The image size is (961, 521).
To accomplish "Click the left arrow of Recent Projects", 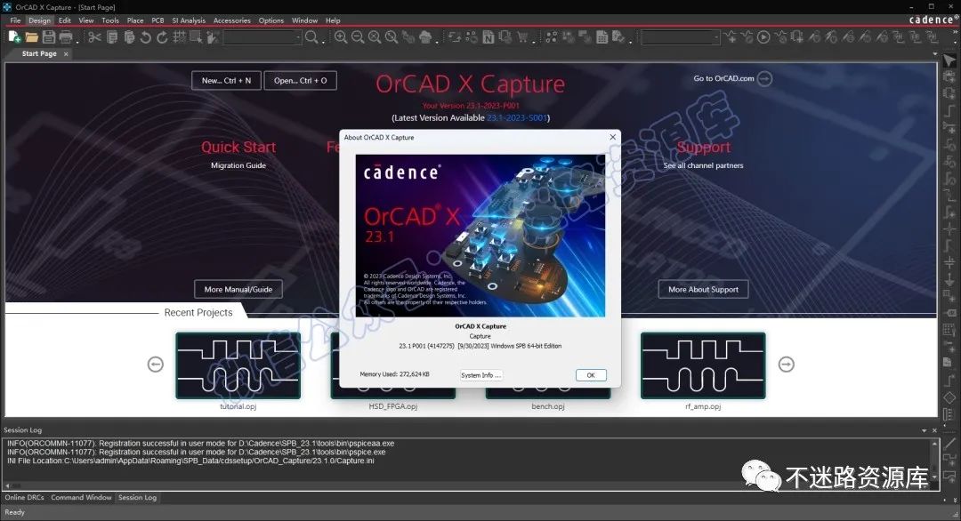I will 156,365.
